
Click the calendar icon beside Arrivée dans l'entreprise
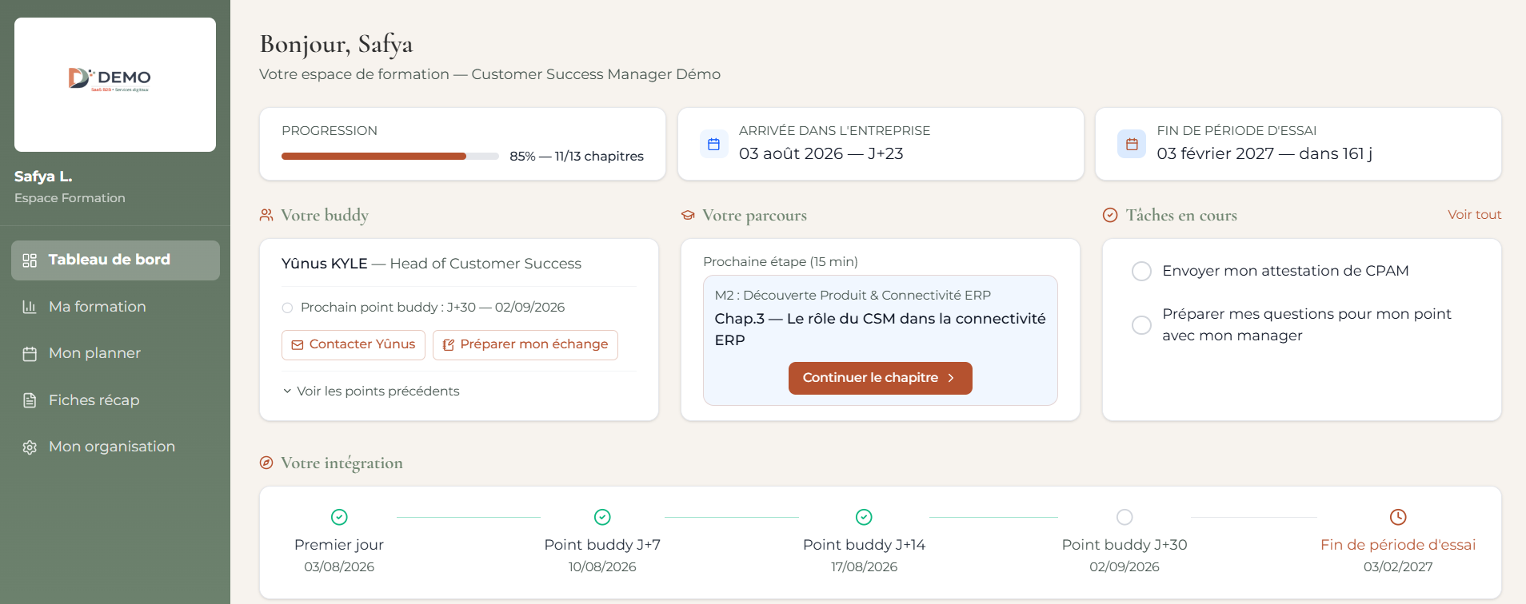(x=714, y=144)
